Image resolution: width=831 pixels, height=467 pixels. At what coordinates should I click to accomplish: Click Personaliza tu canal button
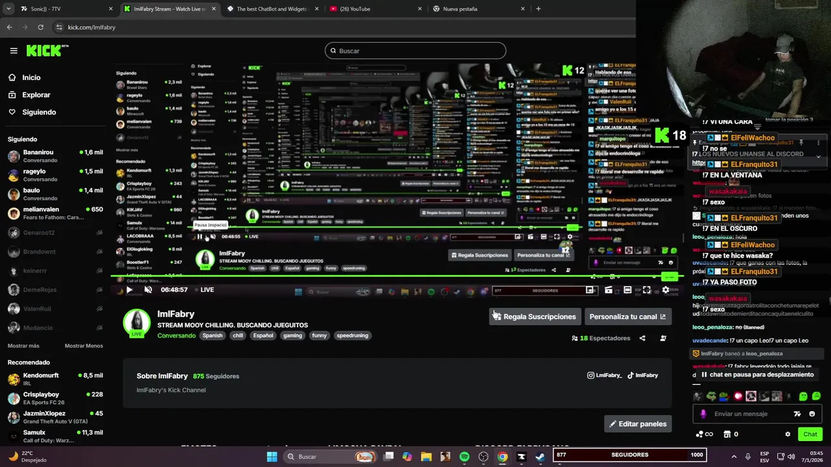click(x=627, y=317)
